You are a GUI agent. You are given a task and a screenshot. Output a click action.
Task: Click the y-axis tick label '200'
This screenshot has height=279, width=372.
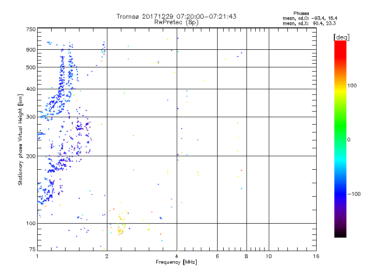[x=31, y=156]
